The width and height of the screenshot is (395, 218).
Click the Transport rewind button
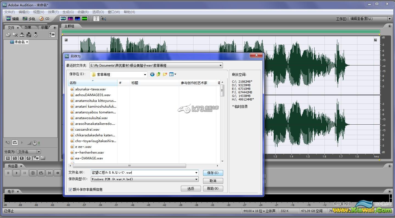(58, 173)
